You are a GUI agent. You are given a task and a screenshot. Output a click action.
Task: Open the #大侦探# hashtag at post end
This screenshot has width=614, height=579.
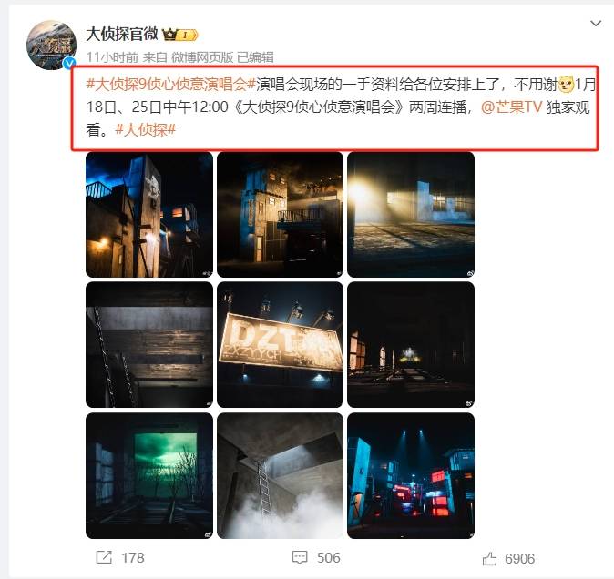point(145,129)
